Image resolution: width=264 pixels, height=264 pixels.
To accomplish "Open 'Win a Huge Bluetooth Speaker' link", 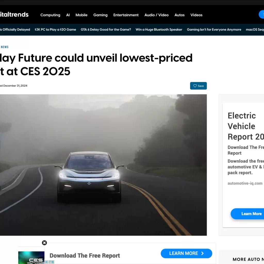I will tap(159, 29).
